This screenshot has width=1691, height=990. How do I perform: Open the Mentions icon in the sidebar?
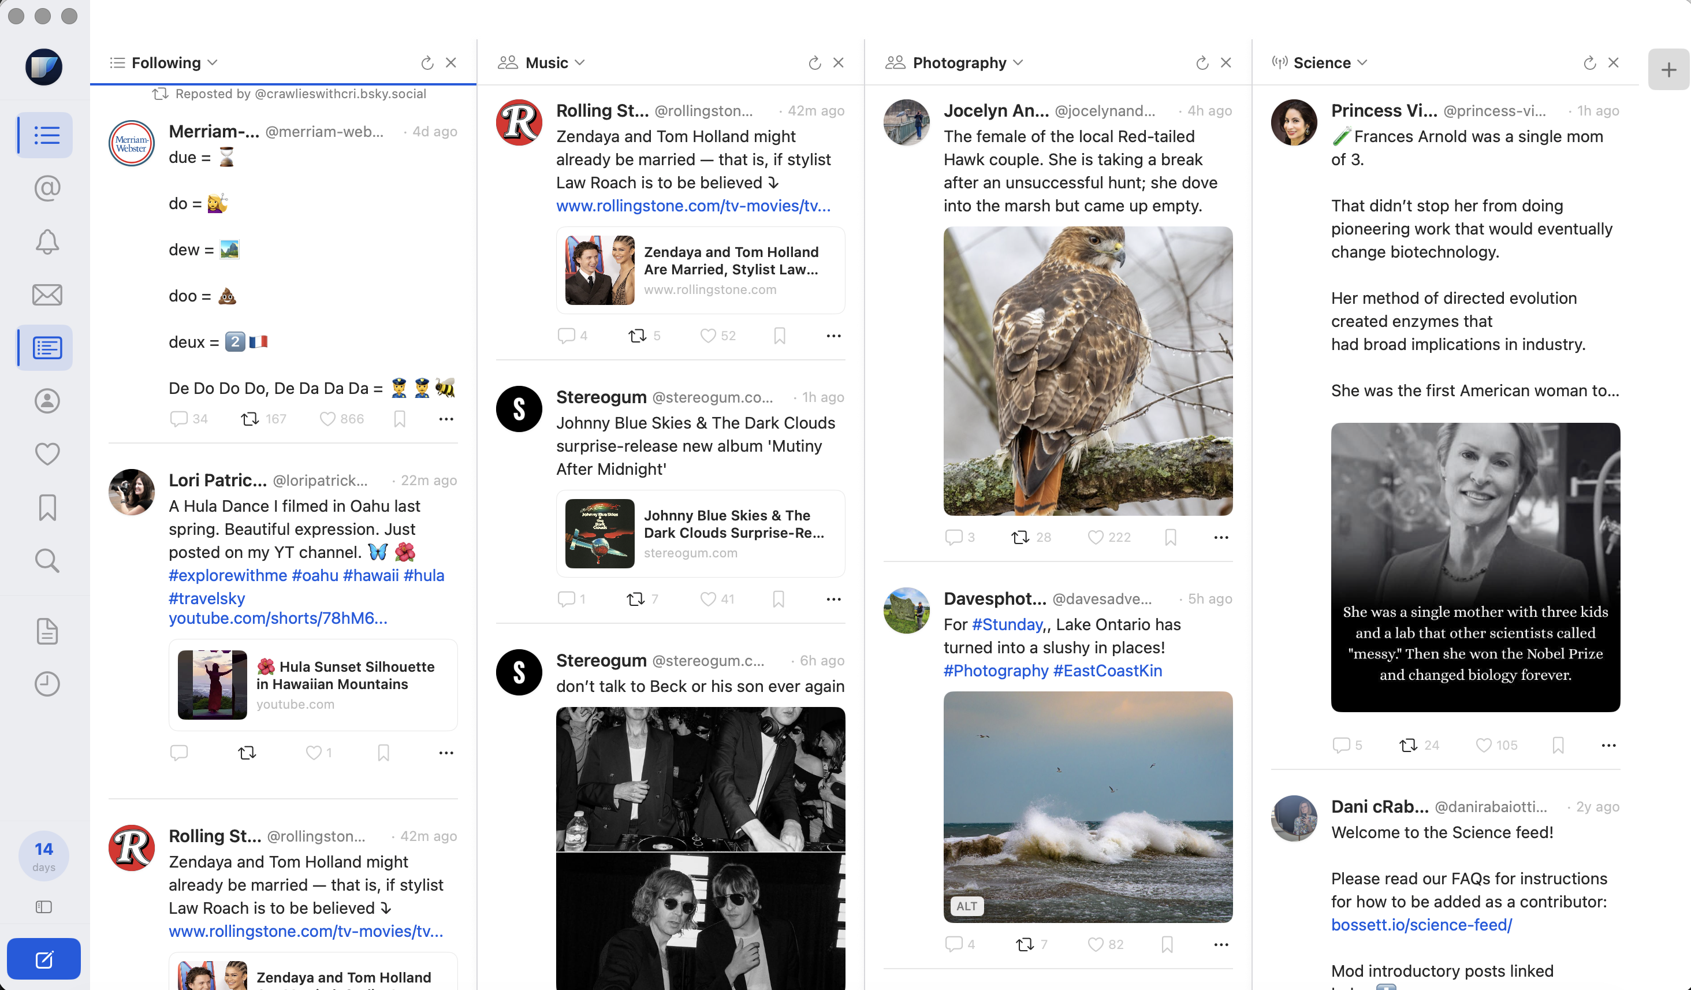click(47, 189)
